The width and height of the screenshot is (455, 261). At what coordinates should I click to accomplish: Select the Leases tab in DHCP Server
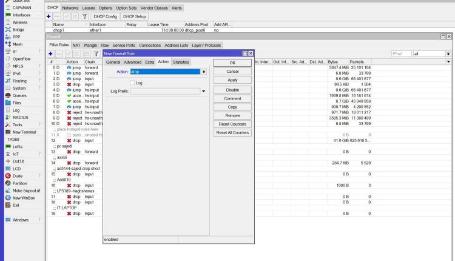point(89,8)
